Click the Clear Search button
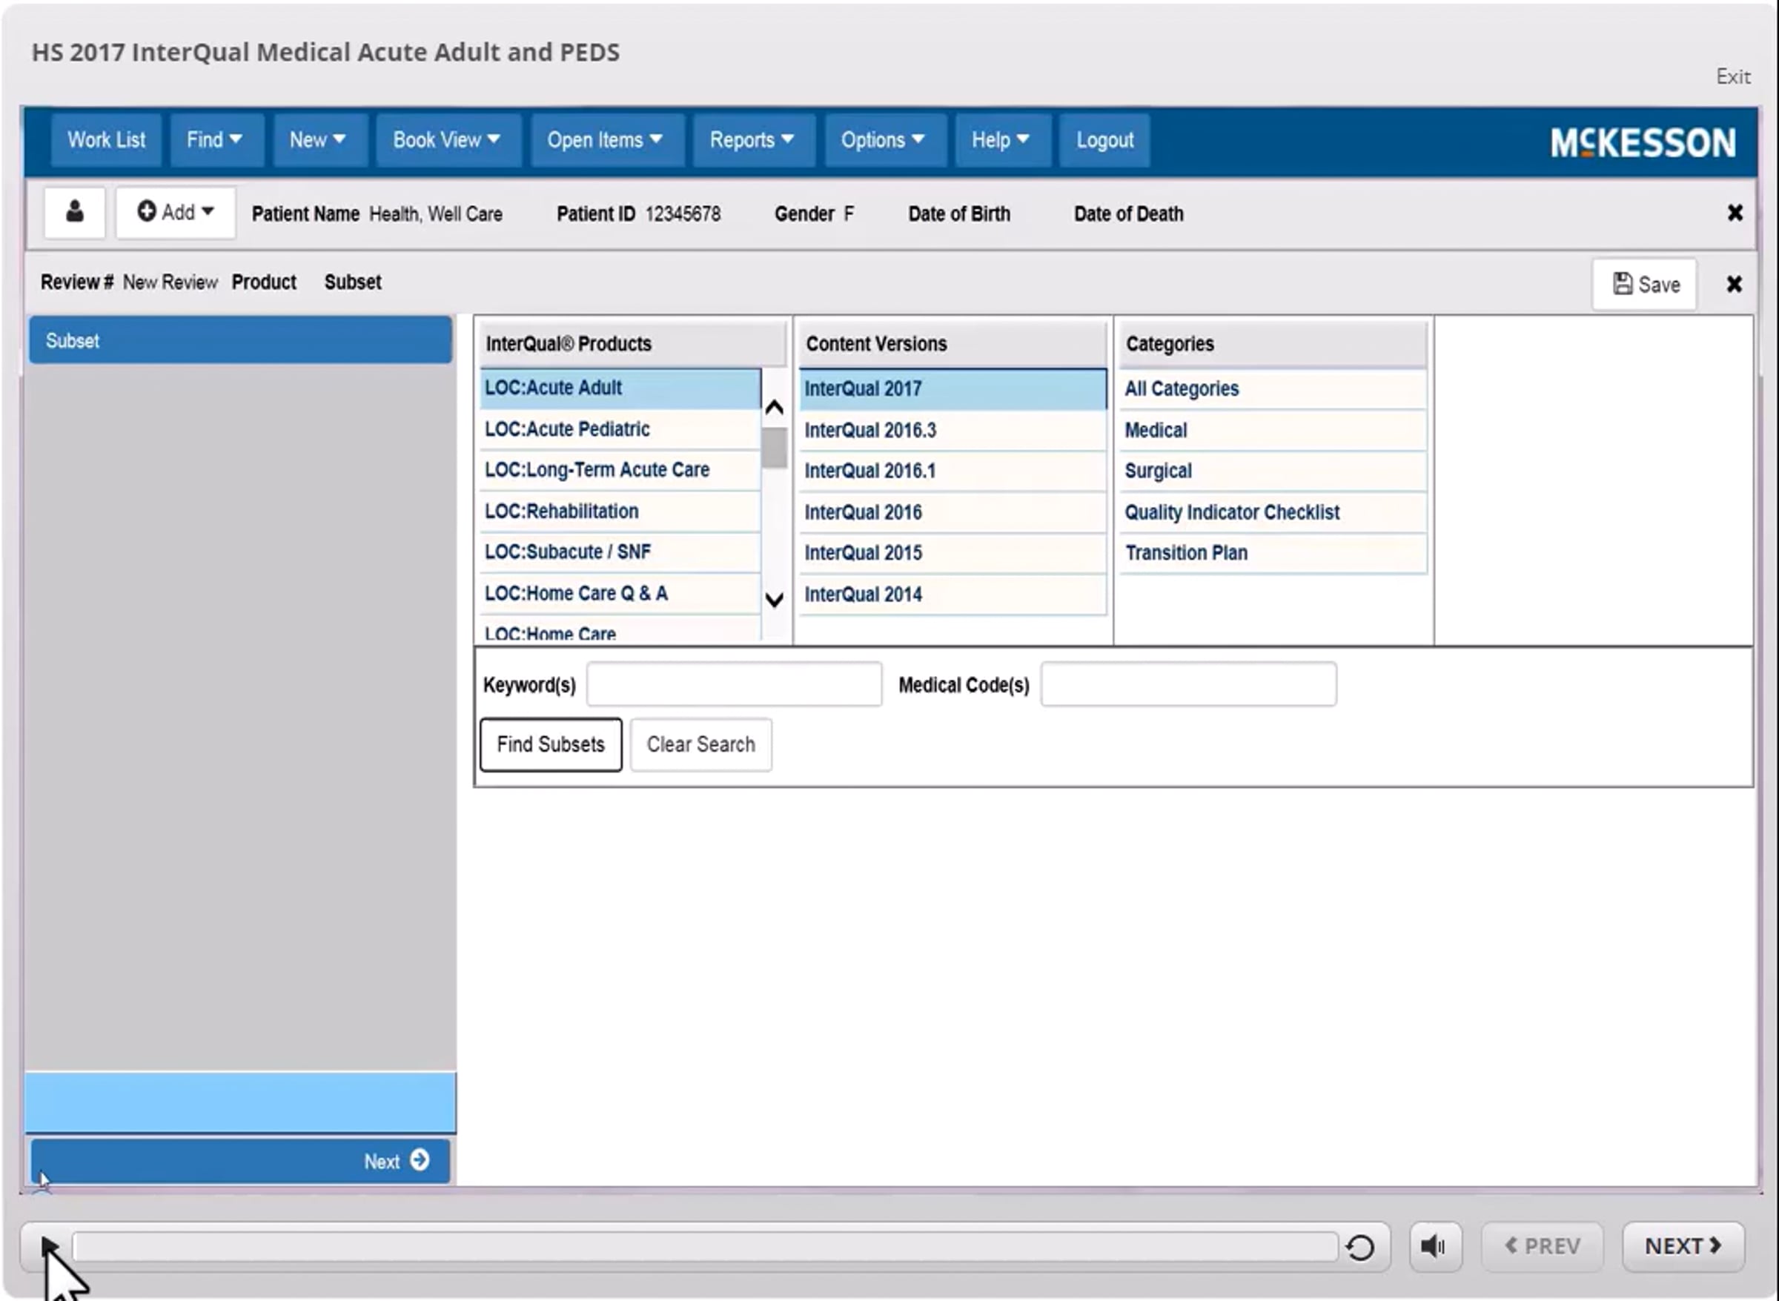This screenshot has height=1301, width=1779. (x=701, y=744)
